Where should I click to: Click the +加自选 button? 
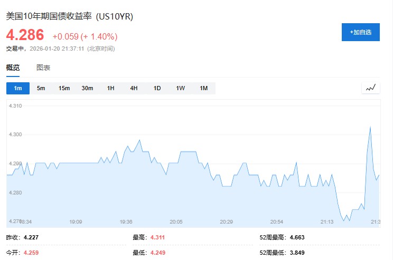coord(361,32)
